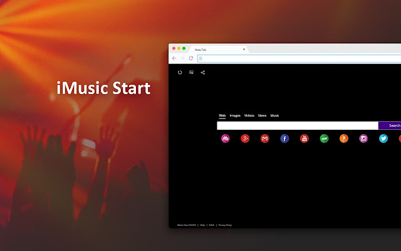This screenshot has height=251, width=401.
Task: Click the EULA footer link
Action: click(x=212, y=225)
